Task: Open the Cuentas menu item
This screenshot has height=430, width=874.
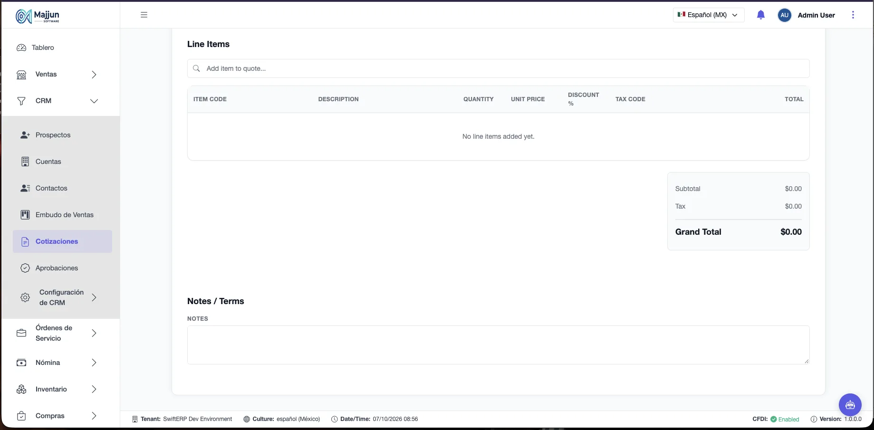Action: coord(63,162)
